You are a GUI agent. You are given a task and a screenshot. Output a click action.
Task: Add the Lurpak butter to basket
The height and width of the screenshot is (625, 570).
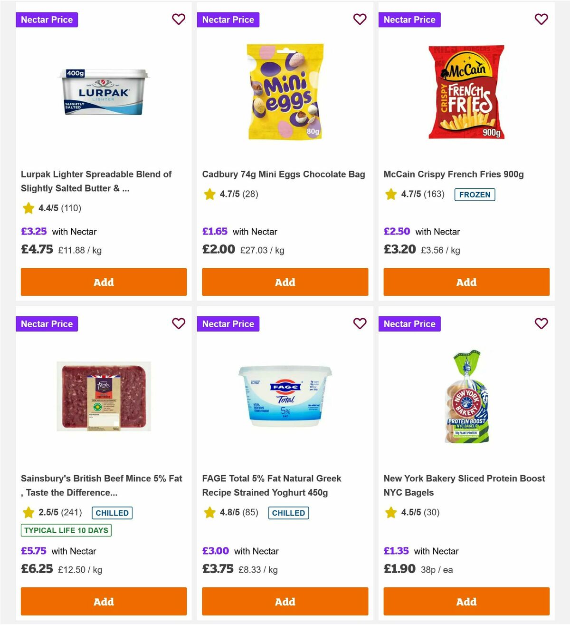103,282
